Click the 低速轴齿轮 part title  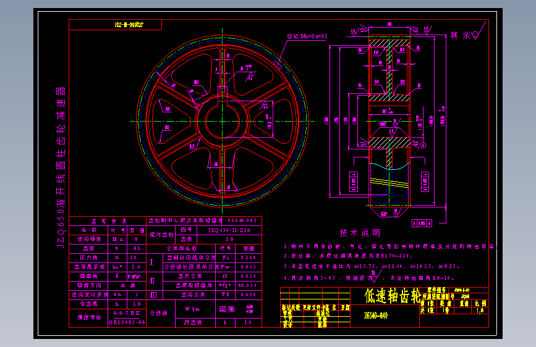[x=392, y=296]
